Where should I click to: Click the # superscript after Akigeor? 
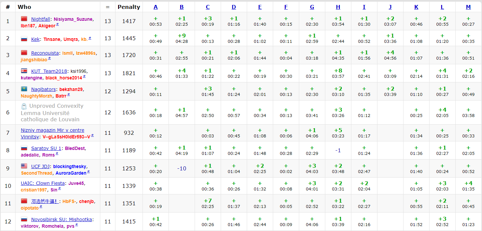click(x=57, y=24)
